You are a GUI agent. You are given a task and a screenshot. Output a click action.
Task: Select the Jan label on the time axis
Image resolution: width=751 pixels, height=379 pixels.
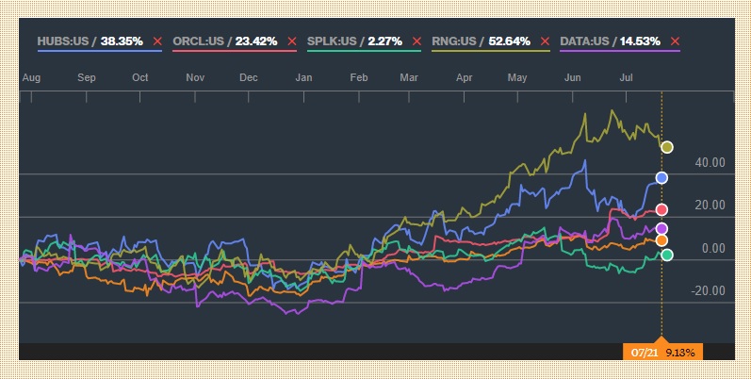point(303,76)
